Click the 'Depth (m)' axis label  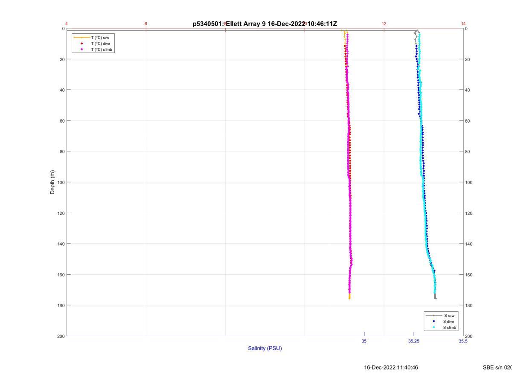coord(53,182)
